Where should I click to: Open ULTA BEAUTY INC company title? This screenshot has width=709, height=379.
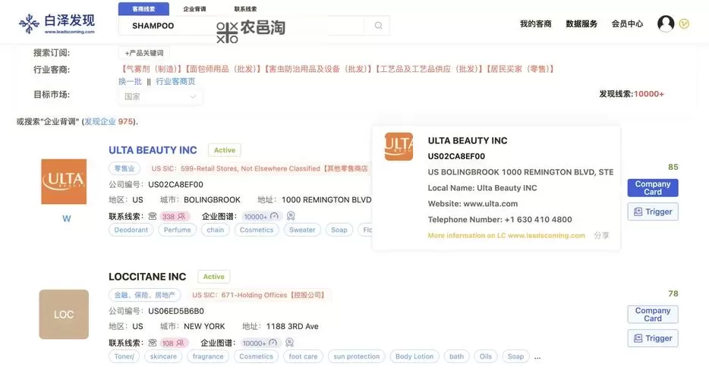pos(153,150)
